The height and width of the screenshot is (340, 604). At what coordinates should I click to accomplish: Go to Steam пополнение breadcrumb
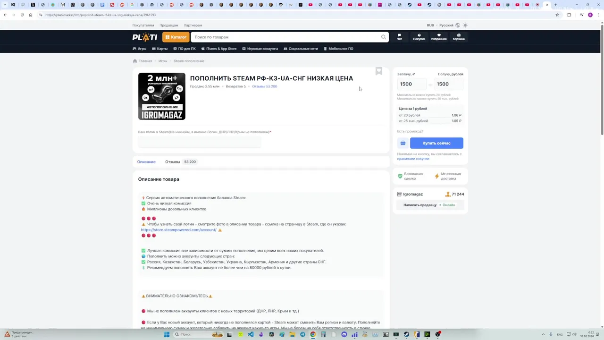coord(189,61)
